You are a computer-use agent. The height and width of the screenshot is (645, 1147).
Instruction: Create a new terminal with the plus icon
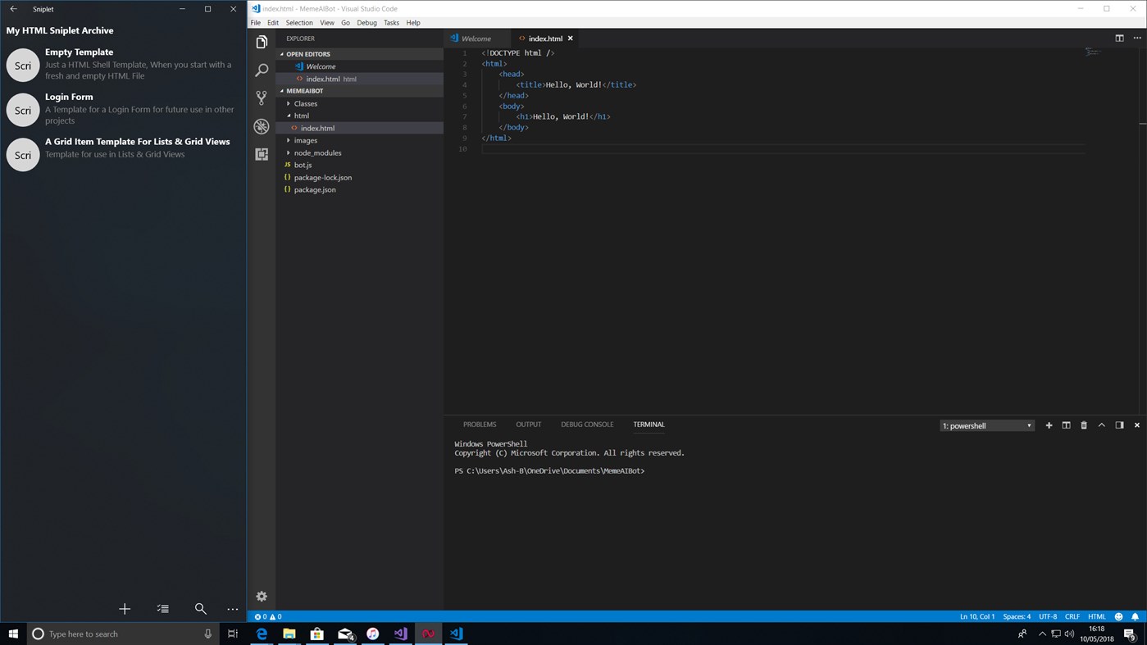[1049, 425]
